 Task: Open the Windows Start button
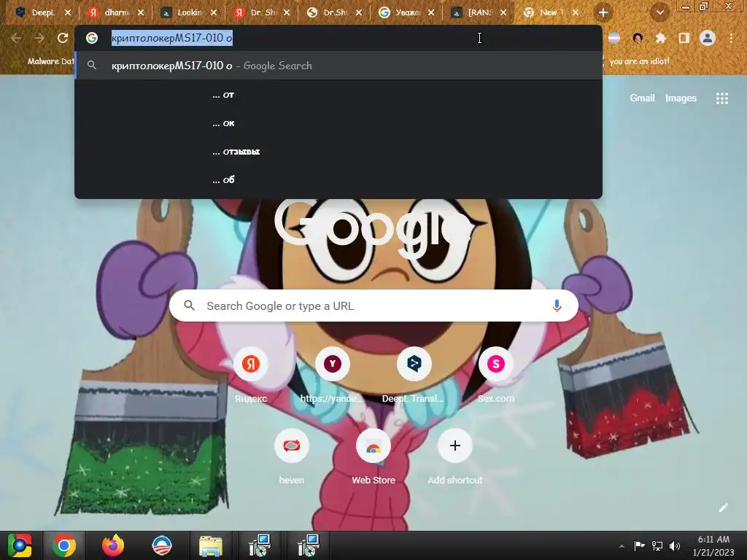19,545
